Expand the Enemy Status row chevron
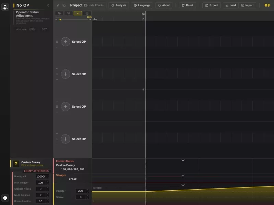Screen dimensions: 274x205 (x=183, y=160)
